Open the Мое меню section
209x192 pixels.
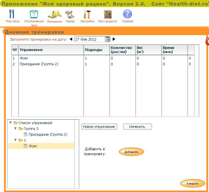[12, 16]
